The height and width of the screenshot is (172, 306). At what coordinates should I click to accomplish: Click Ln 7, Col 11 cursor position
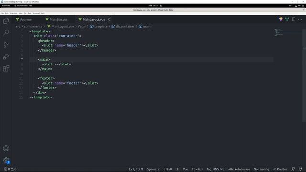(x=136, y=169)
